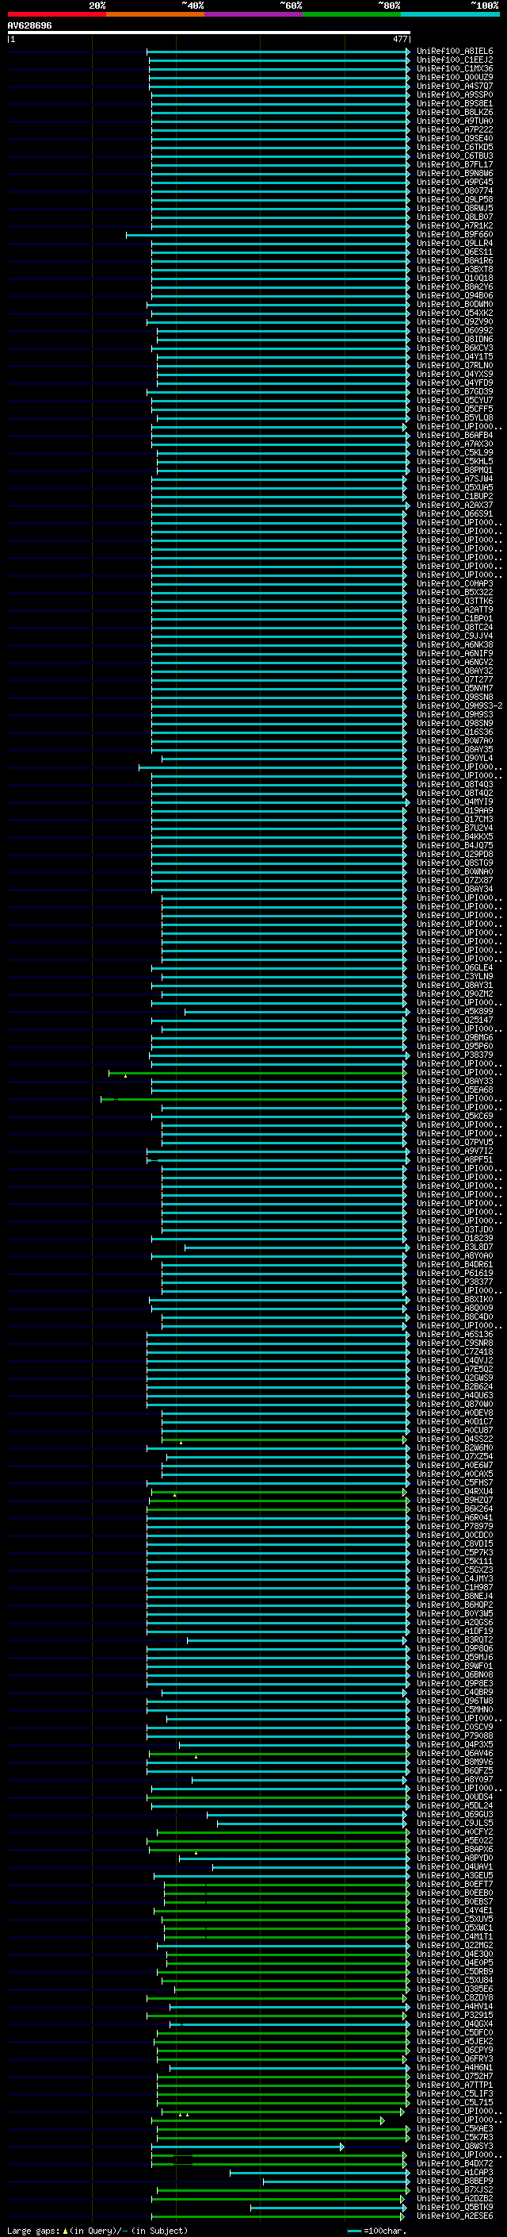This screenshot has height=2237, width=507.
Task: Select the label UniRef100_Q4RXU4
Action: [x=454, y=1491]
